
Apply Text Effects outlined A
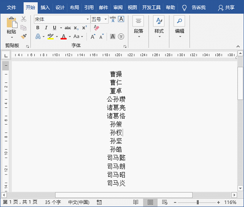point(38,37)
